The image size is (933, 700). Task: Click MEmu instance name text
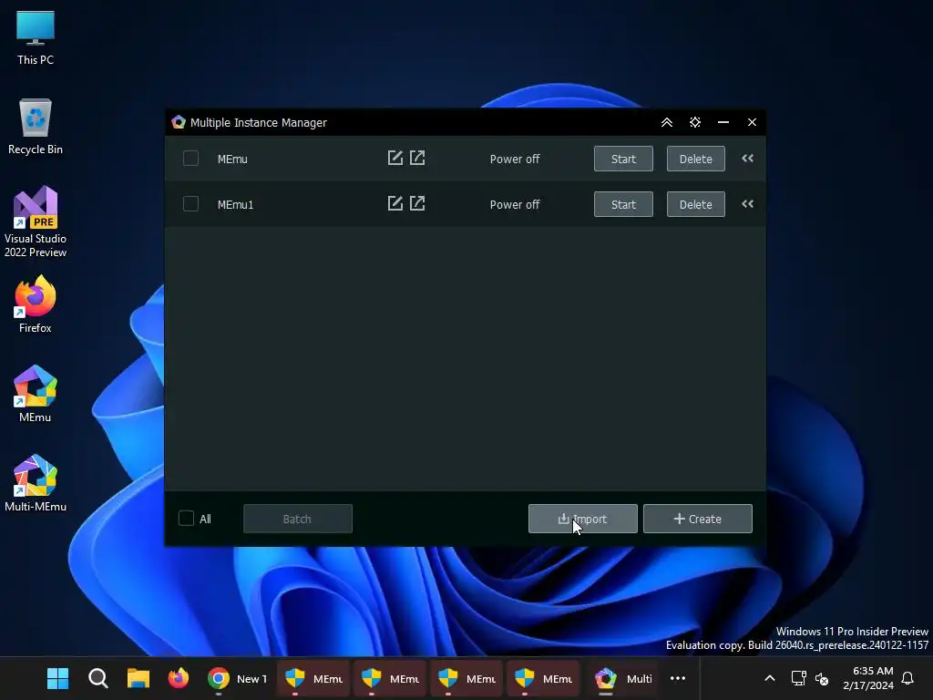232,159
